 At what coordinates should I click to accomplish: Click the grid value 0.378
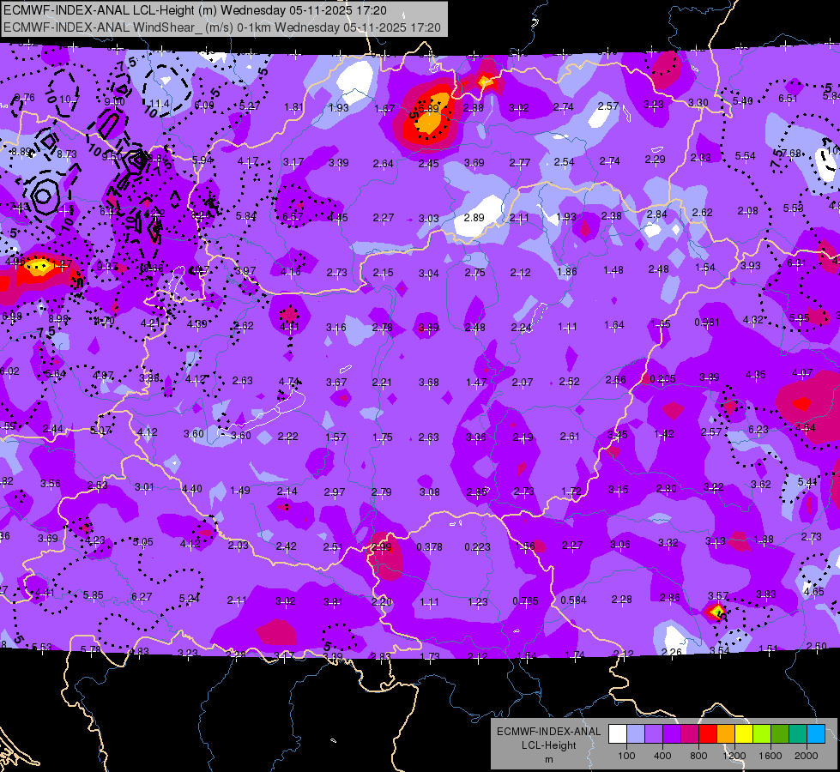pos(430,547)
